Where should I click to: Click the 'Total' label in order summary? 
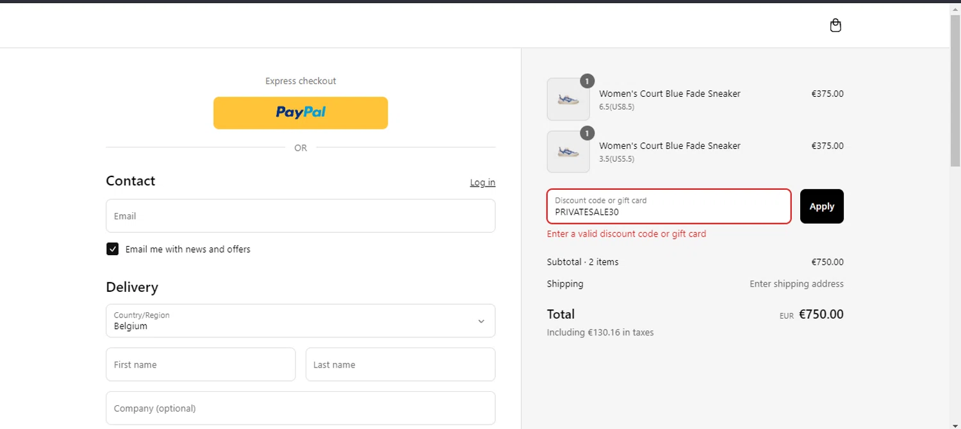pos(561,314)
